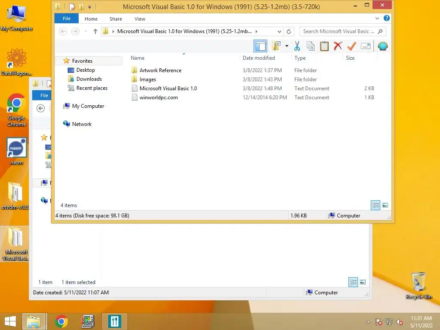This screenshot has height=330, width=440.
Task: Click the Rename toolbar icon
Action: (366, 46)
